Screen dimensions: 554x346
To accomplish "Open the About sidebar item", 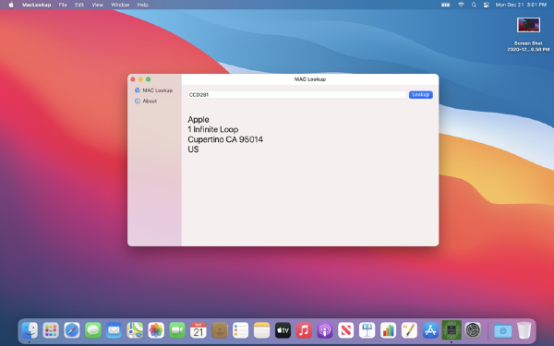I will click(146, 101).
